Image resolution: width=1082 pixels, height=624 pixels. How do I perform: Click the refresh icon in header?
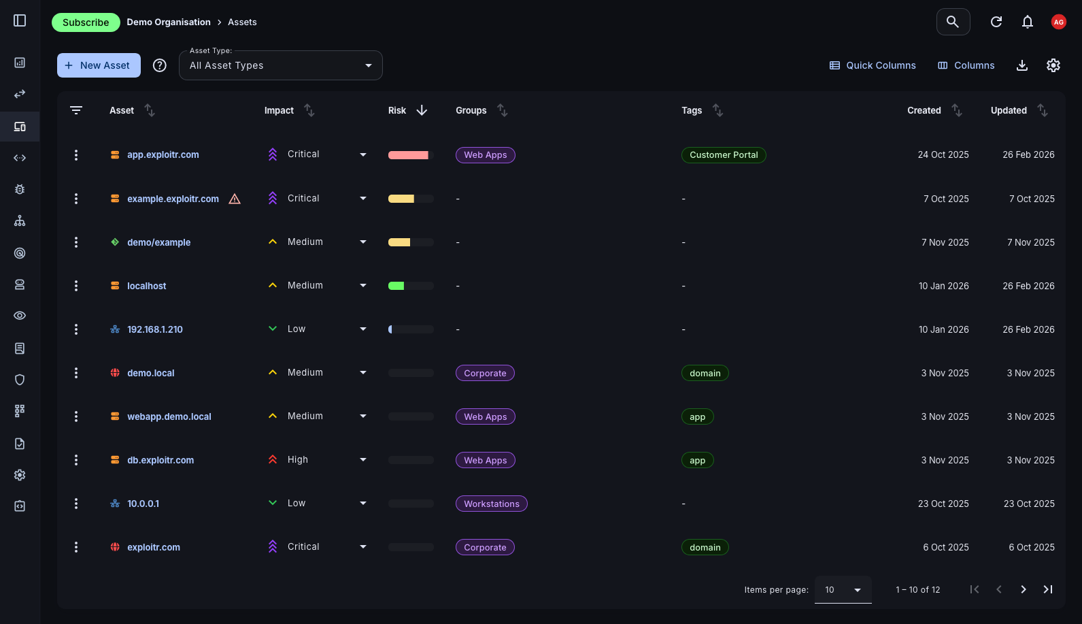(996, 22)
